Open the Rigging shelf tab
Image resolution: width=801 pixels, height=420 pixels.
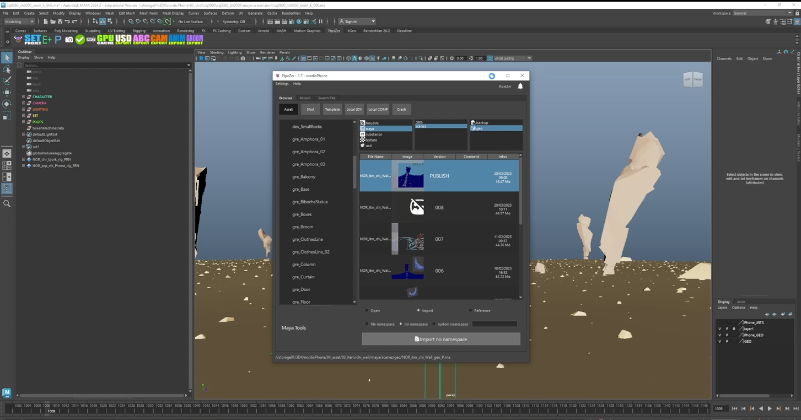pyautogui.click(x=139, y=31)
